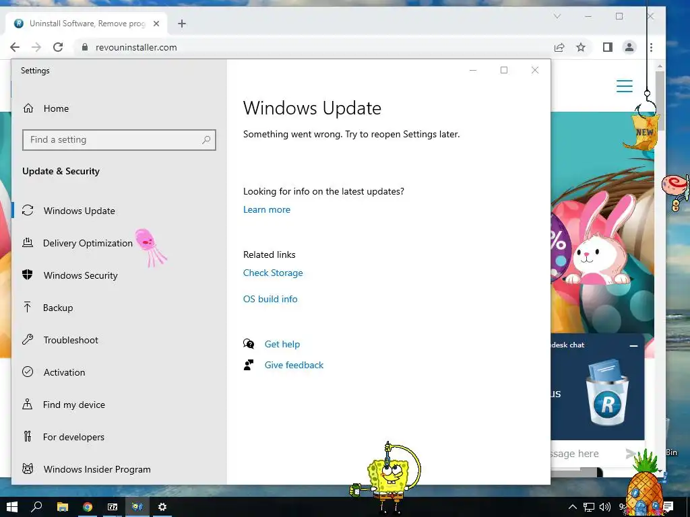This screenshot has height=517, width=690.
Task: Minimize the helpdesk chat widget
Action: pos(633,346)
